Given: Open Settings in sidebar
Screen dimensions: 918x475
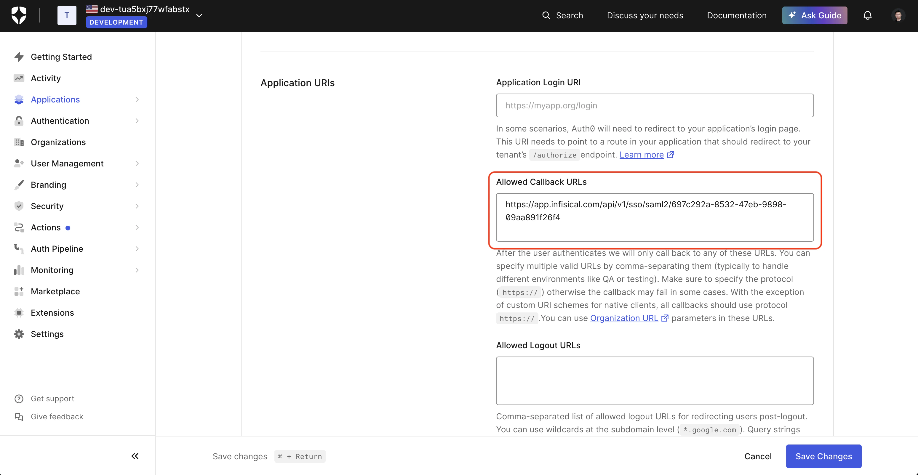Looking at the screenshot, I should [x=47, y=334].
